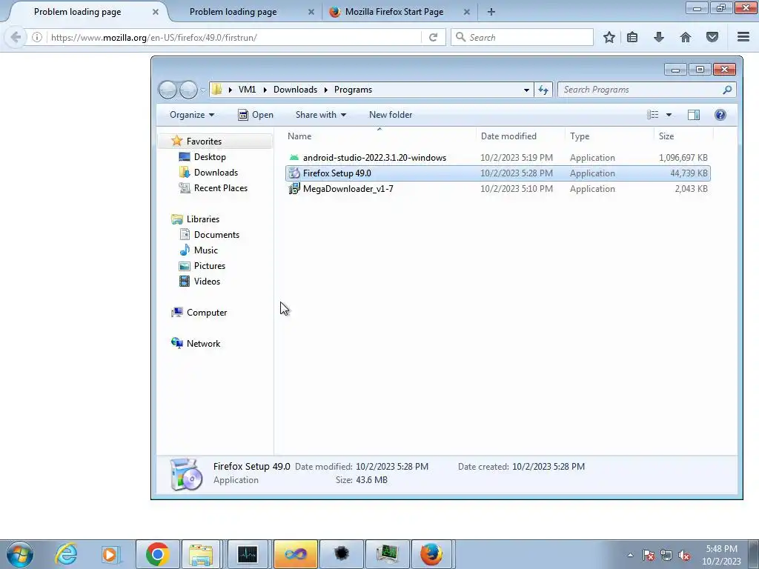Click the Open button in Explorer toolbar
Image resolution: width=759 pixels, height=569 pixels.
(256, 115)
